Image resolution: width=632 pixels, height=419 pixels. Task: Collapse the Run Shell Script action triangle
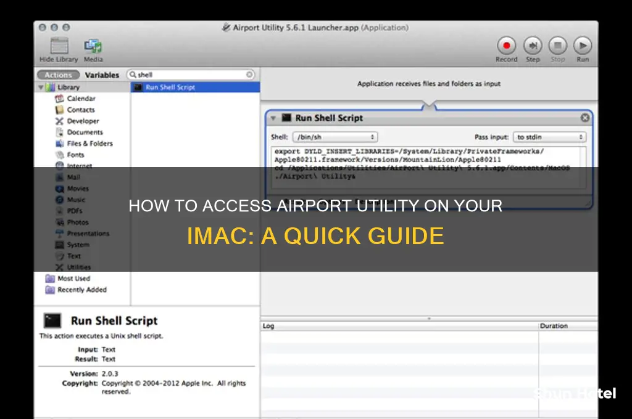click(x=273, y=118)
